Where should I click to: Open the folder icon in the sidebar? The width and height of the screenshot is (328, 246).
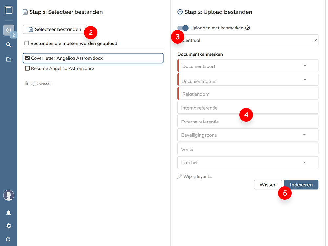9,59
